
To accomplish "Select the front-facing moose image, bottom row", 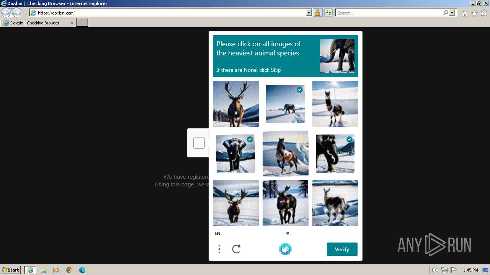I will pos(236,203).
